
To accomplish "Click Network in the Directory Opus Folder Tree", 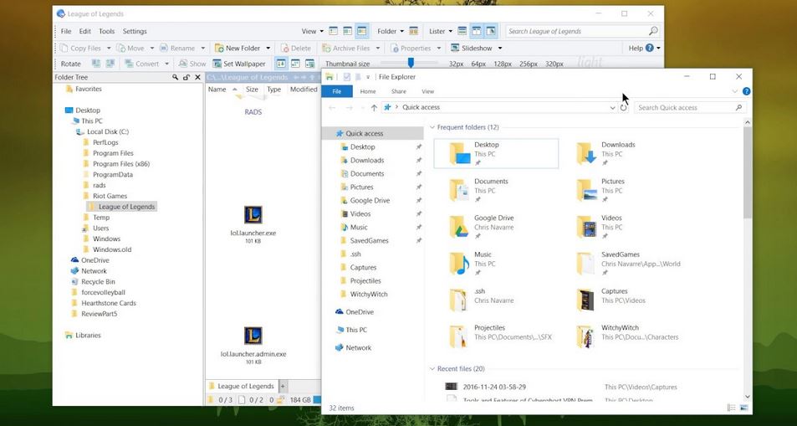I will [89, 271].
